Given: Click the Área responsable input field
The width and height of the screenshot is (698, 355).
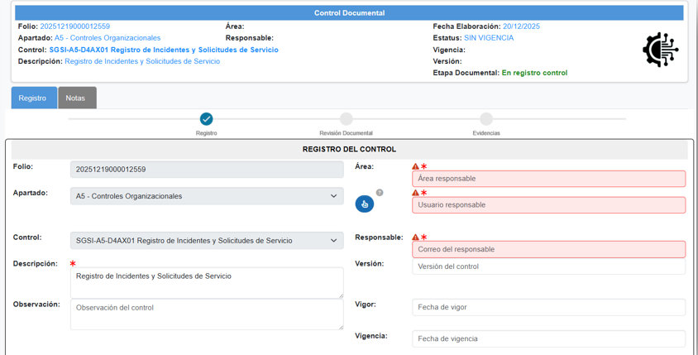Looking at the screenshot, I should [x=548, y=179].
